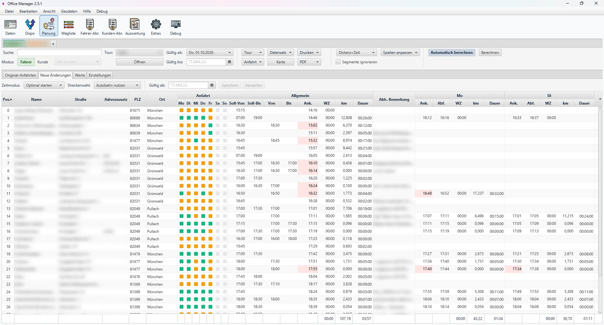Click the Öffnen button

click(140, 62)
